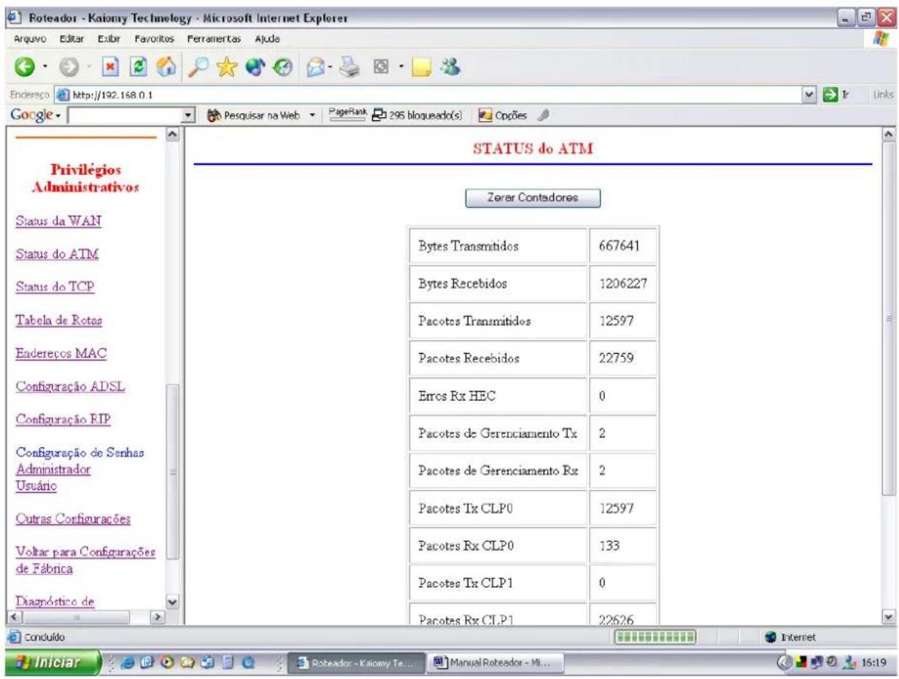Click the Internet zone in status bar

click(789, 637)
